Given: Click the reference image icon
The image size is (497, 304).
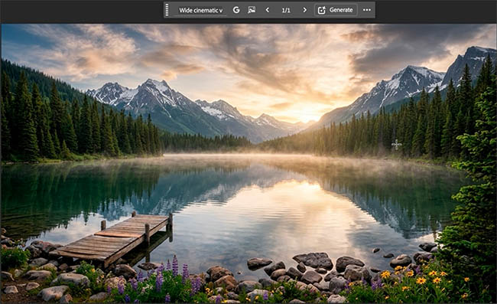Looking at the screenshot, I should pos(252,10).
